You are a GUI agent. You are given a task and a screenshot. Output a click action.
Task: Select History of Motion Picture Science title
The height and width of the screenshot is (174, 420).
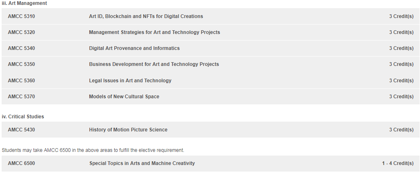pyautogui.click(x=128, y=130)
